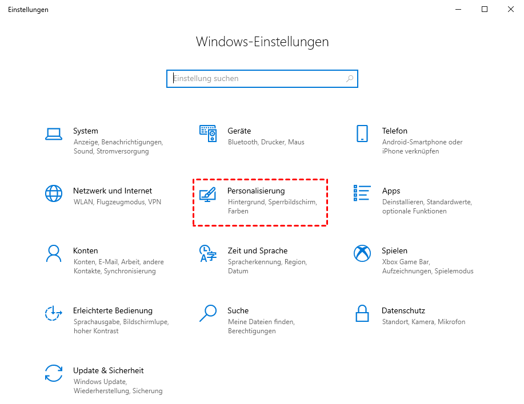Click the Telefon smartphone icon
The image size is (524, 404).
pos(362,134)
